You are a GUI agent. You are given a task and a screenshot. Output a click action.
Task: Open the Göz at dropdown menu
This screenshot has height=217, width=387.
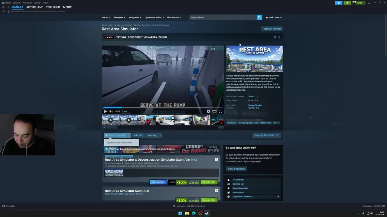[106, 17]
